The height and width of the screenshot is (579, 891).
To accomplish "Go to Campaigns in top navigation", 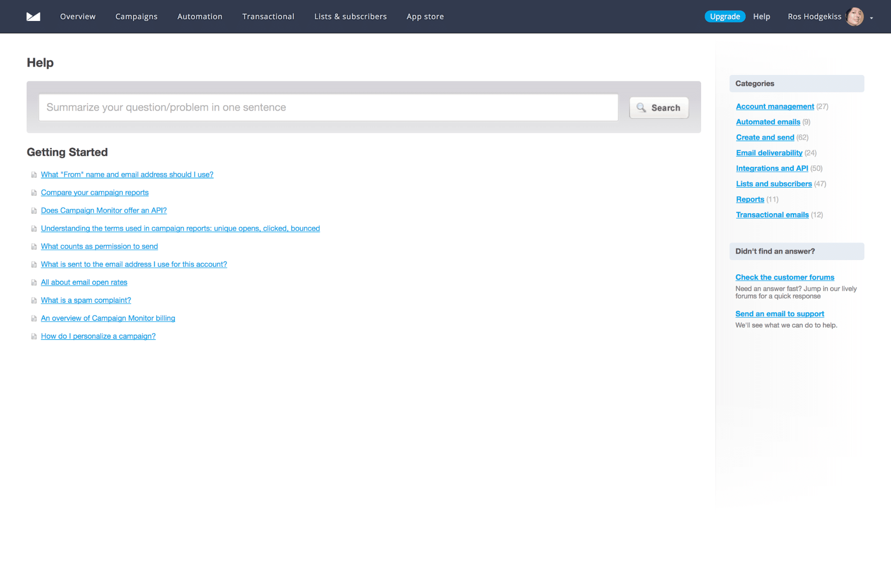I will point(136,17).
